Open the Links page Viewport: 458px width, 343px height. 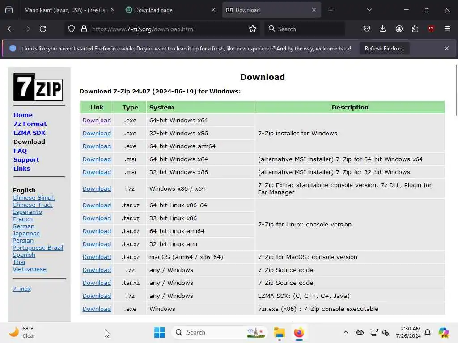coord(21,168)
